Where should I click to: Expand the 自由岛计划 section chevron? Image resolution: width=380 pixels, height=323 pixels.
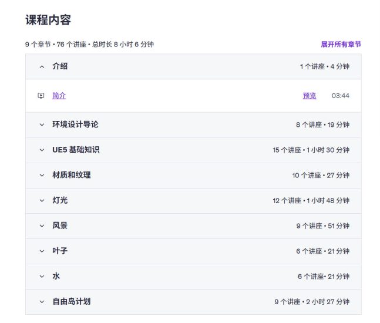coord(42,302)
